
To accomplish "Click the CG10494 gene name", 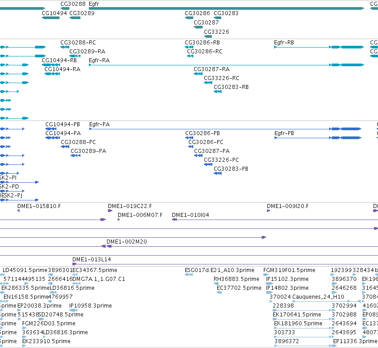I will 54,13.
